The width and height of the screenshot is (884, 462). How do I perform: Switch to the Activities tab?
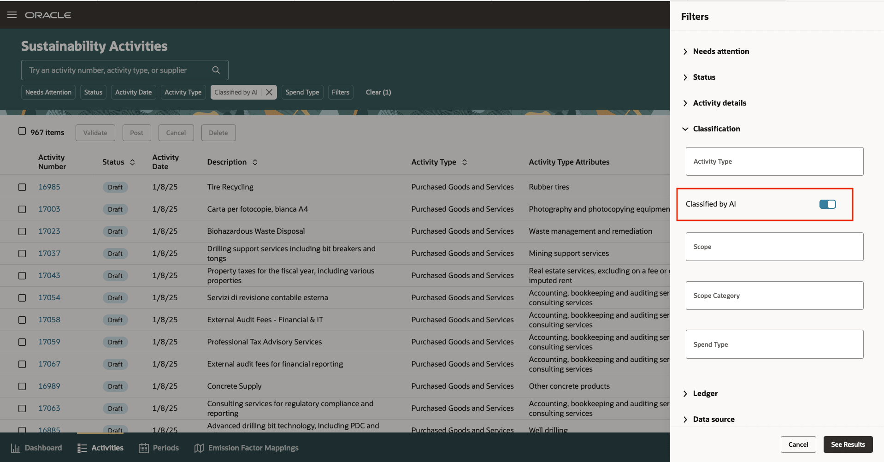(100, 448)
